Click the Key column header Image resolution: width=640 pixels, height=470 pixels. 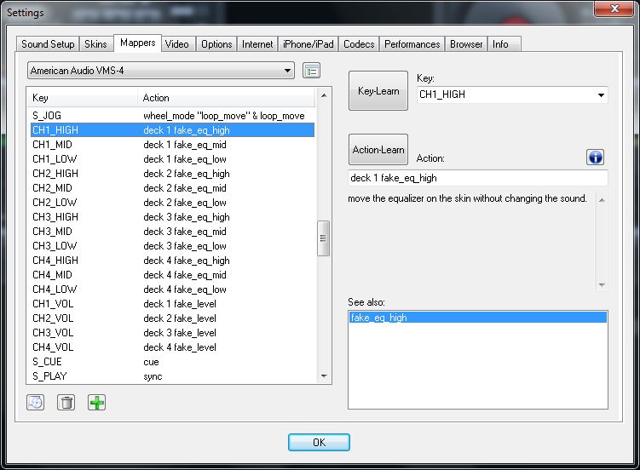(81, 98)
